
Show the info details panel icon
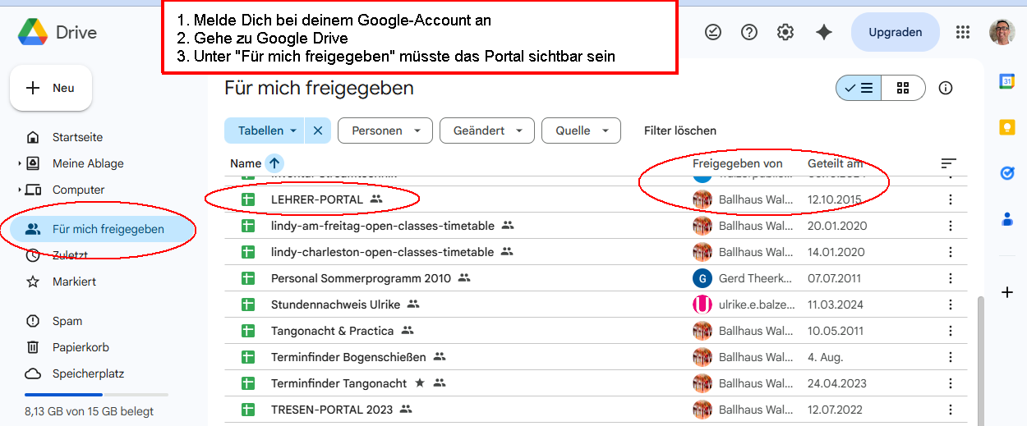click(946, 88)
